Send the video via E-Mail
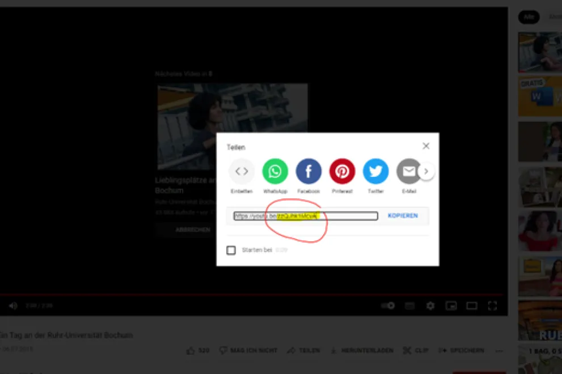Screen dimensions: 562x374 tap(408, 171)
